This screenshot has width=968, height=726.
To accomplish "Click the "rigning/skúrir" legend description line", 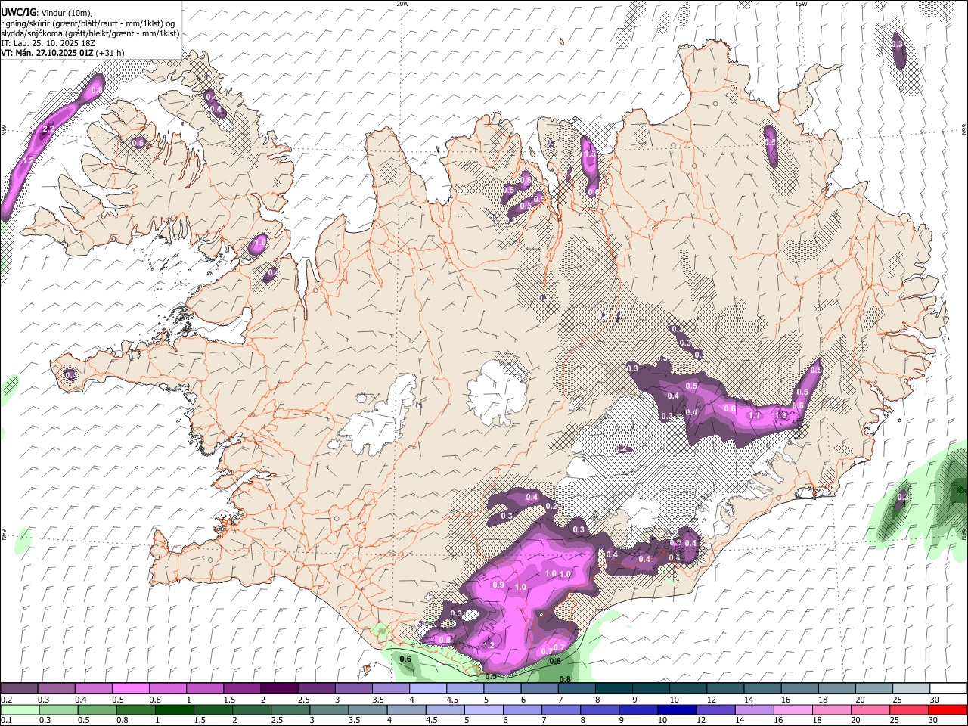I will point(88,23).
